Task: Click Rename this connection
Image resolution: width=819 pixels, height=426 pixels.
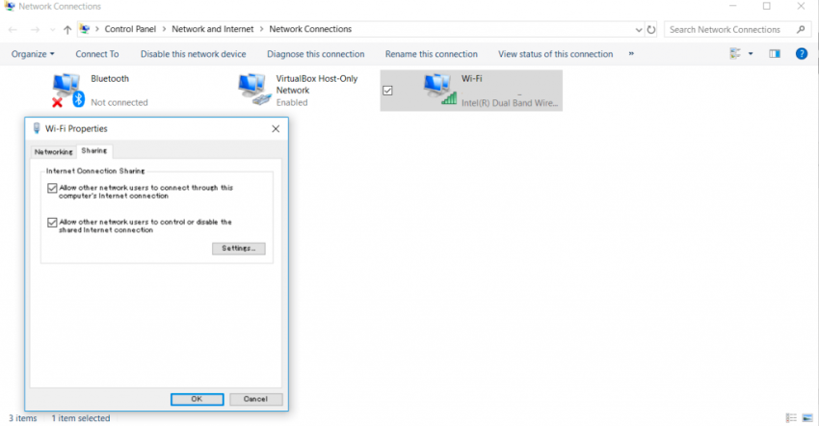Action: [432, 54]
